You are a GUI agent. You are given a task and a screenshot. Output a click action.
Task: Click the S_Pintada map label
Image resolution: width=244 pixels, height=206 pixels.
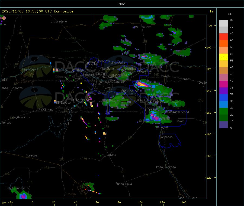click(72, 78)
